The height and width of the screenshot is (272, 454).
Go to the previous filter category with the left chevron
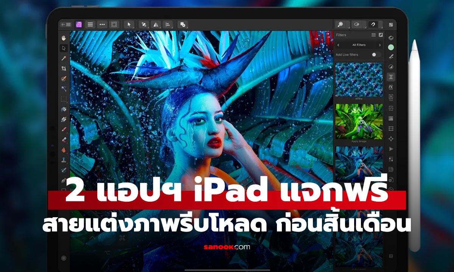tap(338, 45)
